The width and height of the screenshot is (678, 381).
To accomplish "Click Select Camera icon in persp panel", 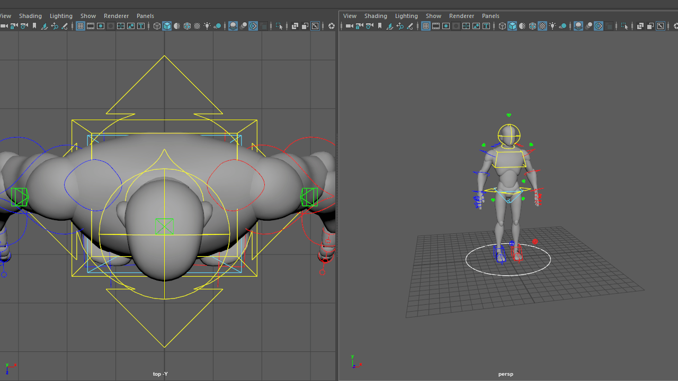I will (349, 26).
